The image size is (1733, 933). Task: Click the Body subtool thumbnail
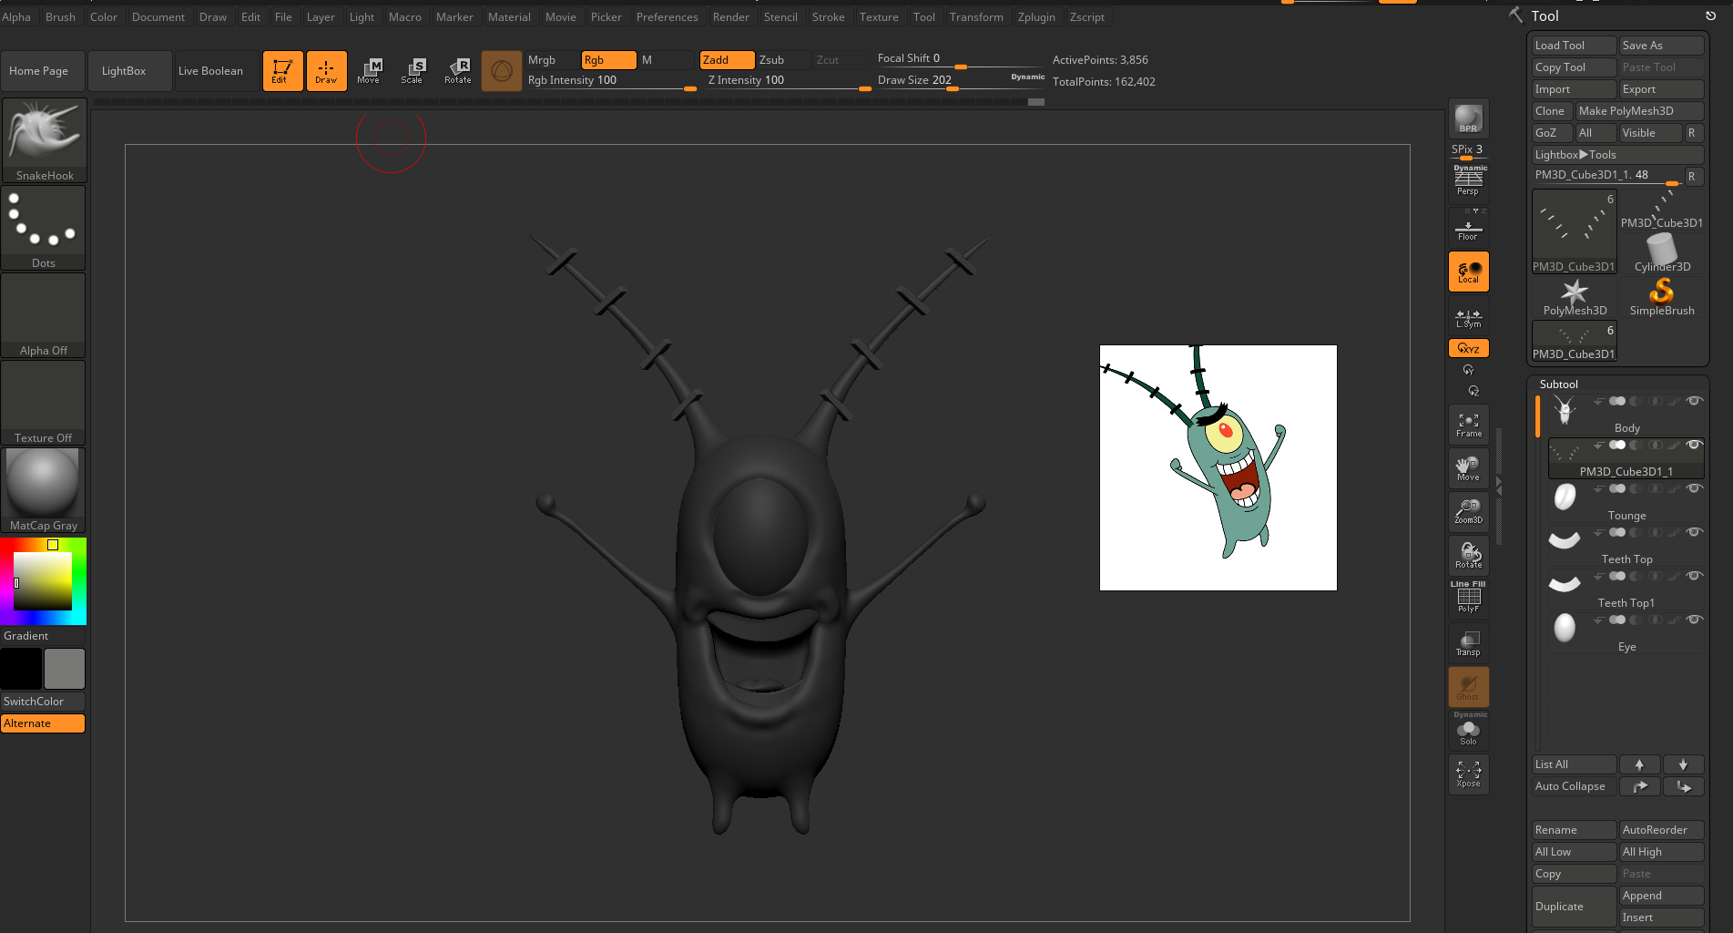coord(1565,411)
